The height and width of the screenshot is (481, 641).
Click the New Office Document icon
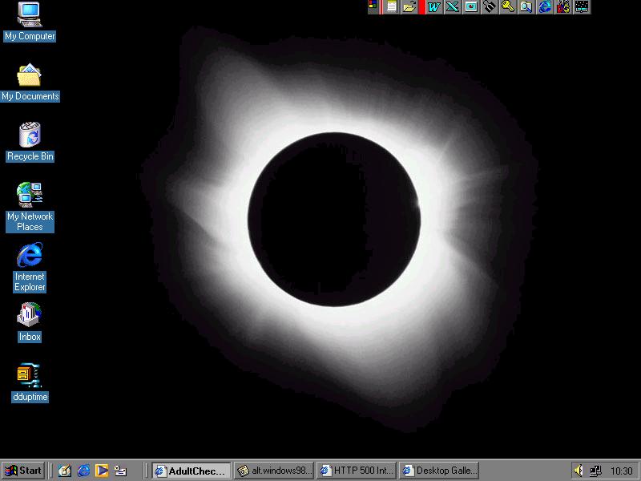tap(391, 7)
